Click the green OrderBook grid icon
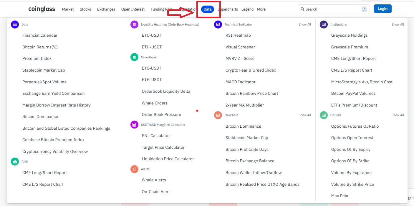This screenshot has width=414, height=206. point(134,57)
